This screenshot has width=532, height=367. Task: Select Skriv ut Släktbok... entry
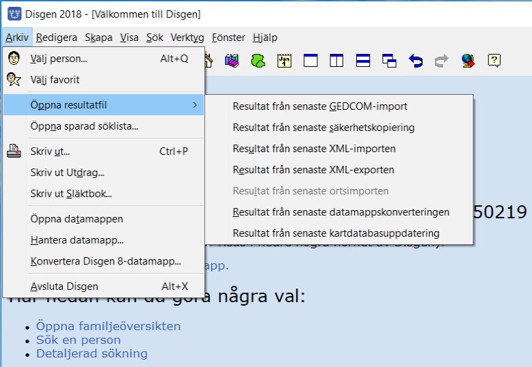pyautogui.click(x=104, y=193)
